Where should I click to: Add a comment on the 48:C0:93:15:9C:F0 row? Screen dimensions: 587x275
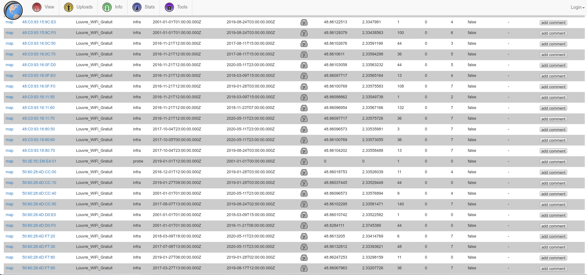point(553,33)
